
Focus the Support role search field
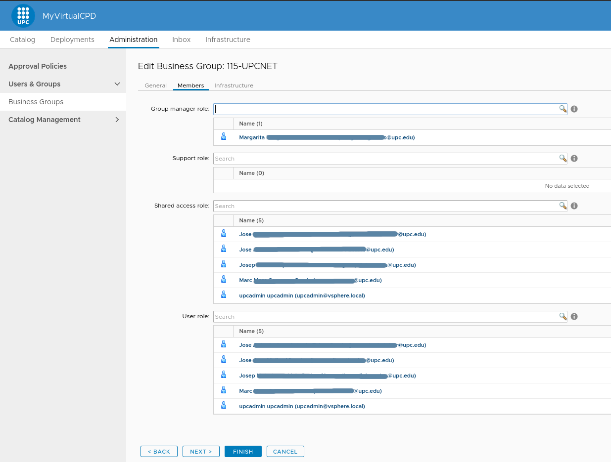click(386, 159)
